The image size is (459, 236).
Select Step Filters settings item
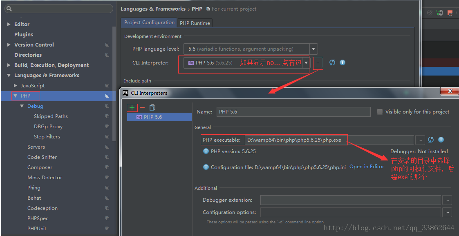click(x=47, y=137)
